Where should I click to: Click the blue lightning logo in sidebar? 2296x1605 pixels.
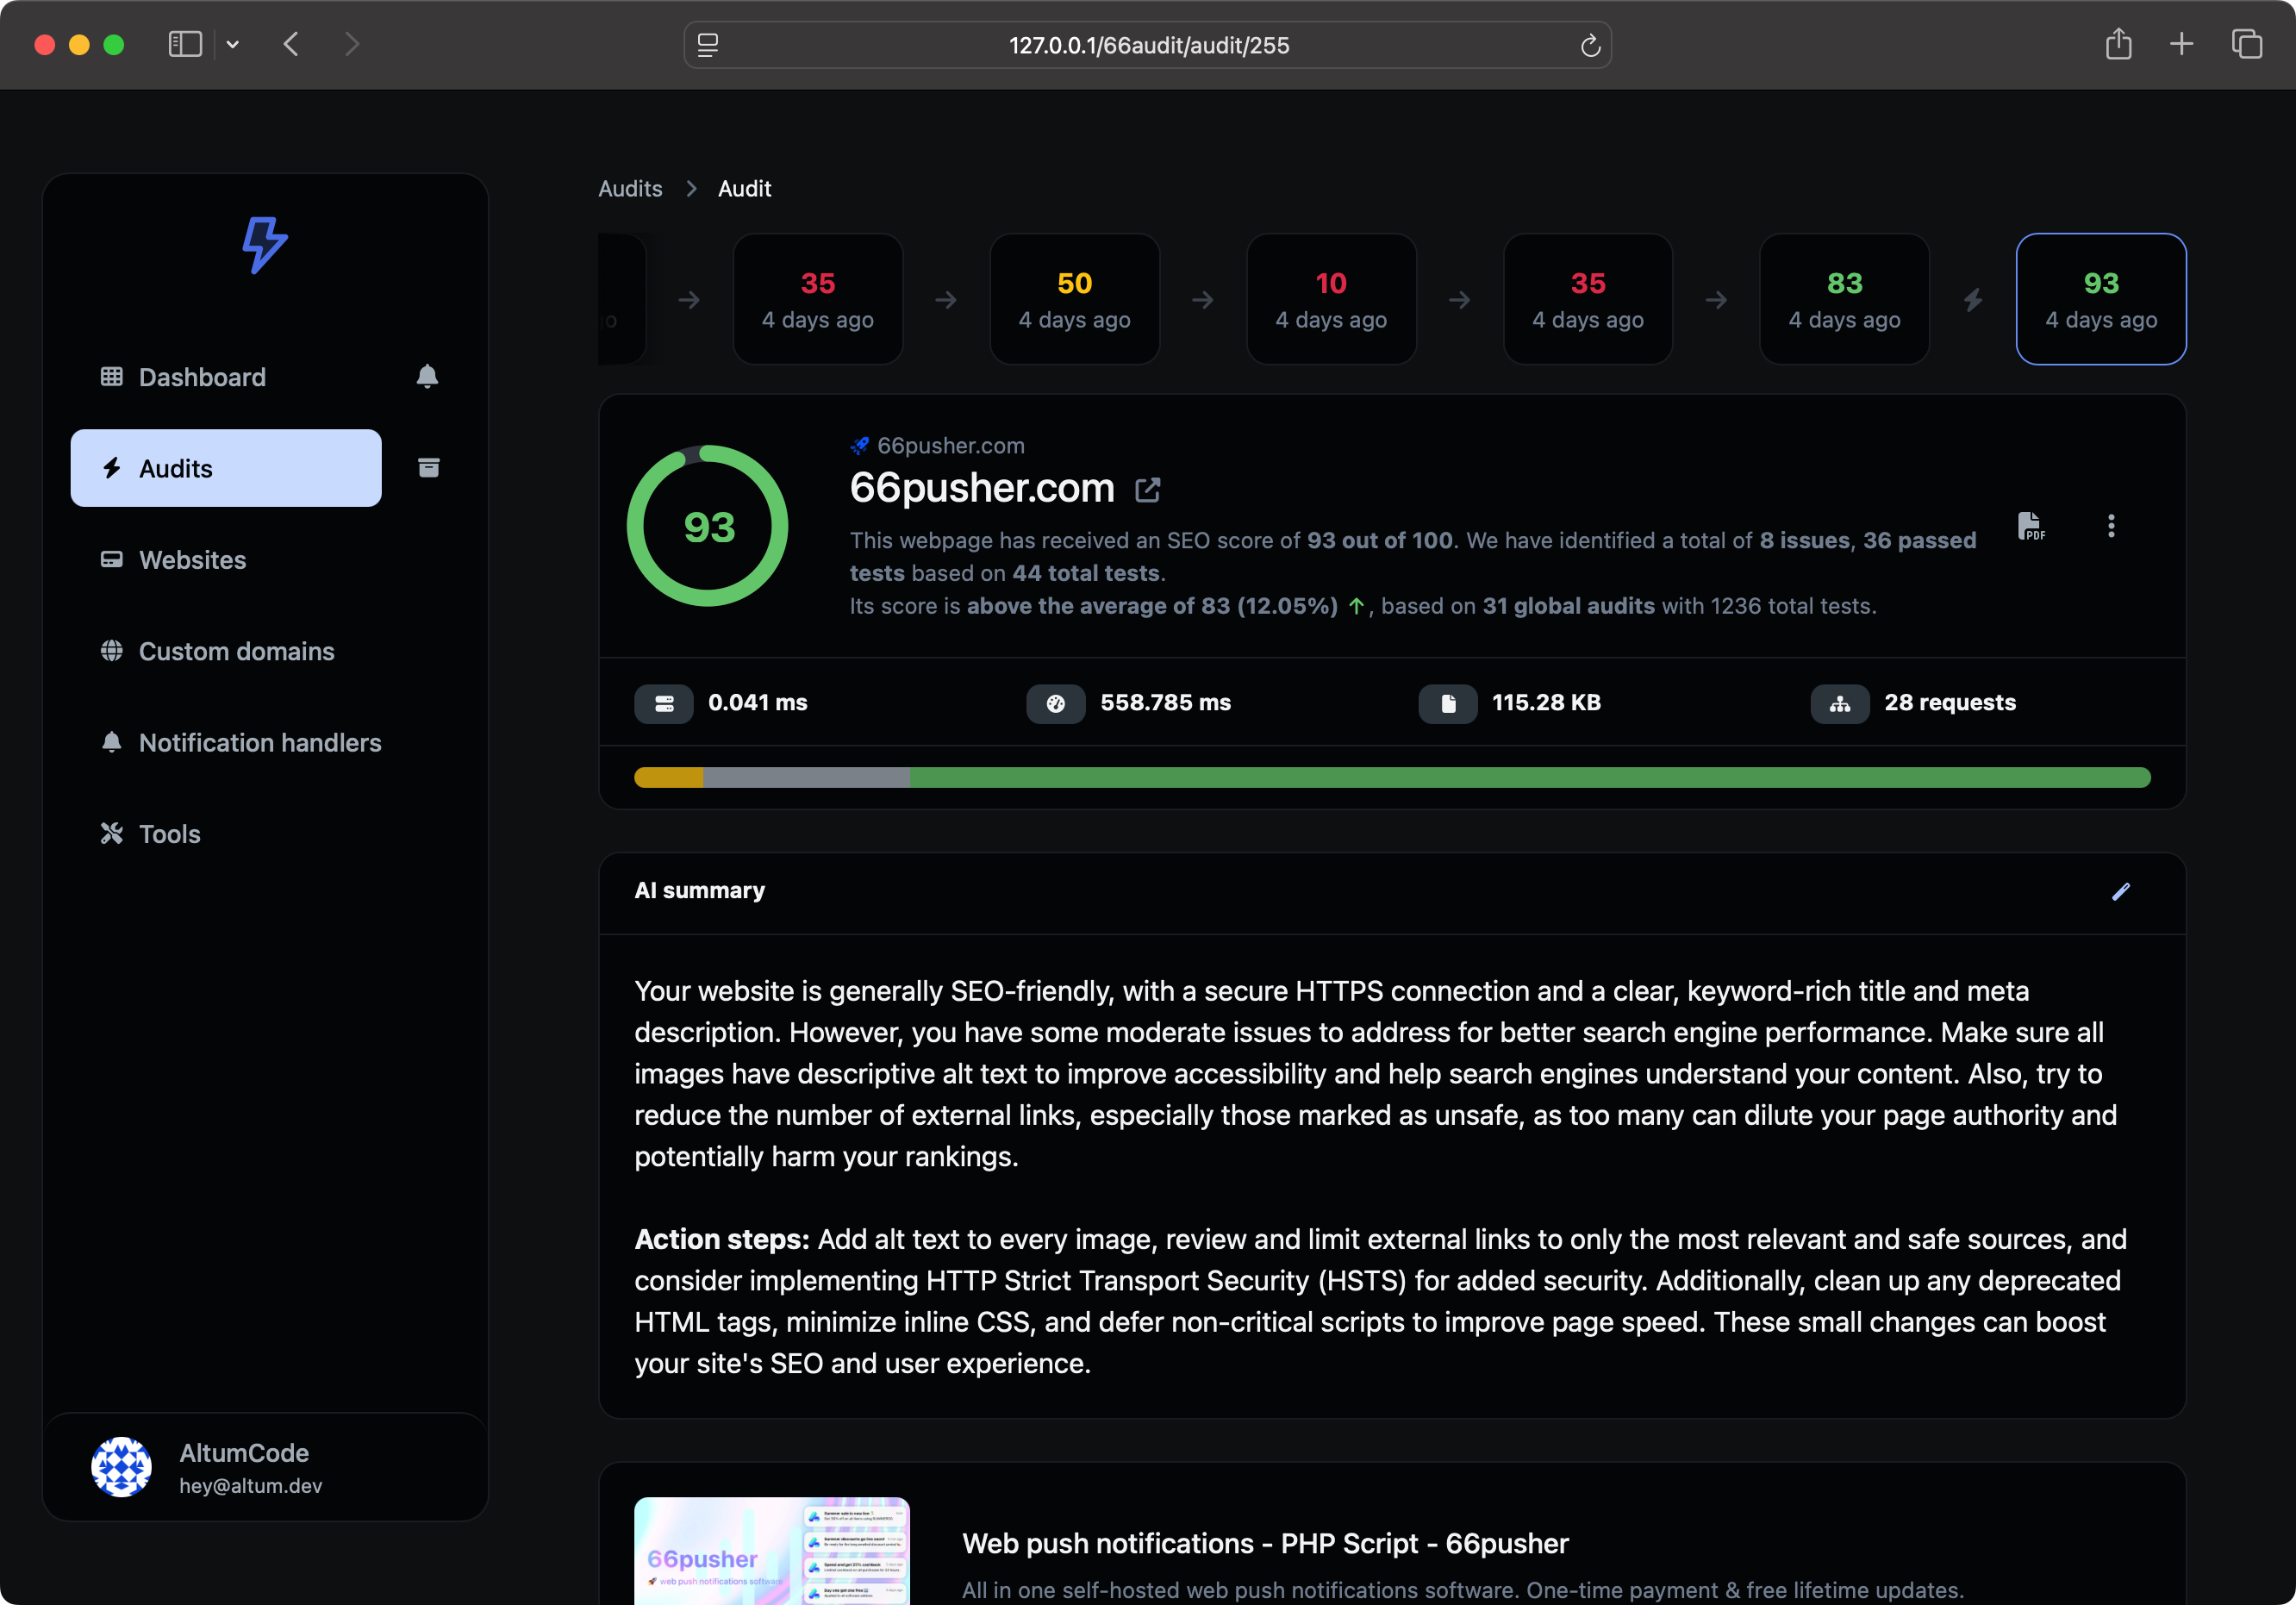pyautogui.click(x=264, y=244)
